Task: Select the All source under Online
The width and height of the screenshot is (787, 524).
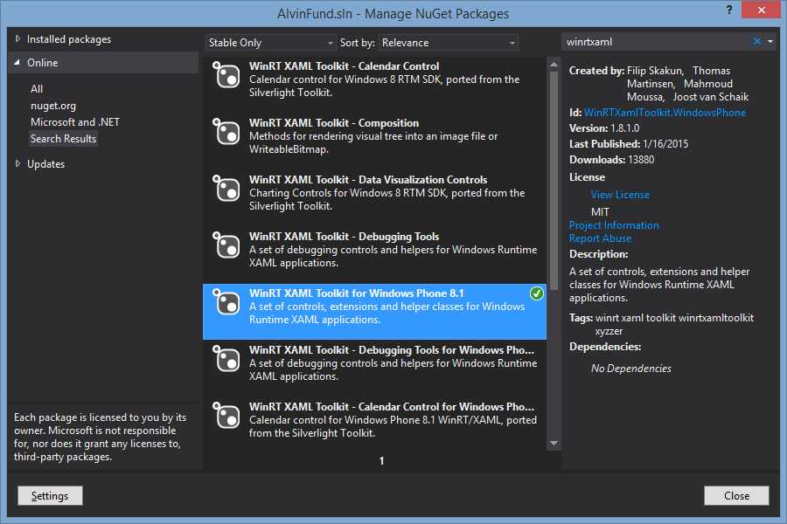Action: 37,89
